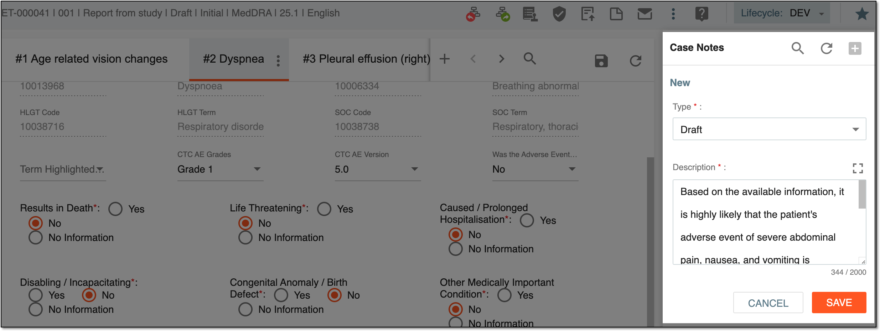Click the HLGT Term Respiratory disorde field

[220, 127]
